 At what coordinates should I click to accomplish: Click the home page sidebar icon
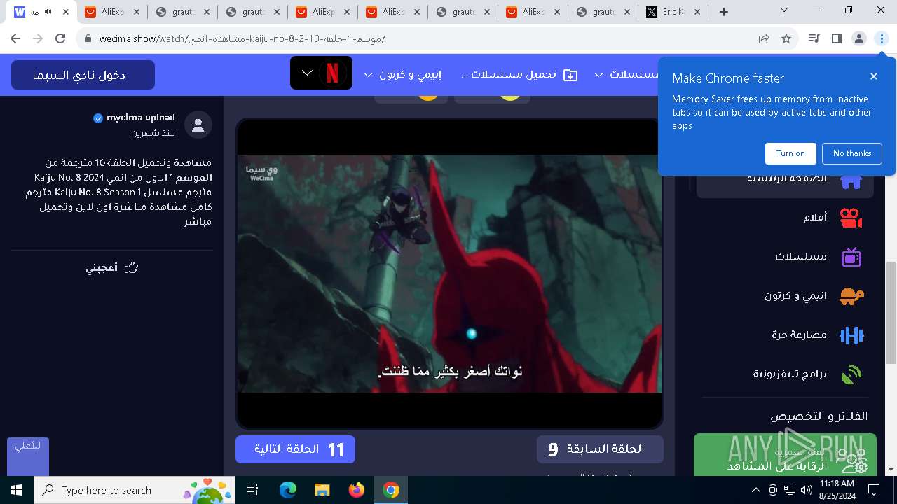[x=851, y=181]
